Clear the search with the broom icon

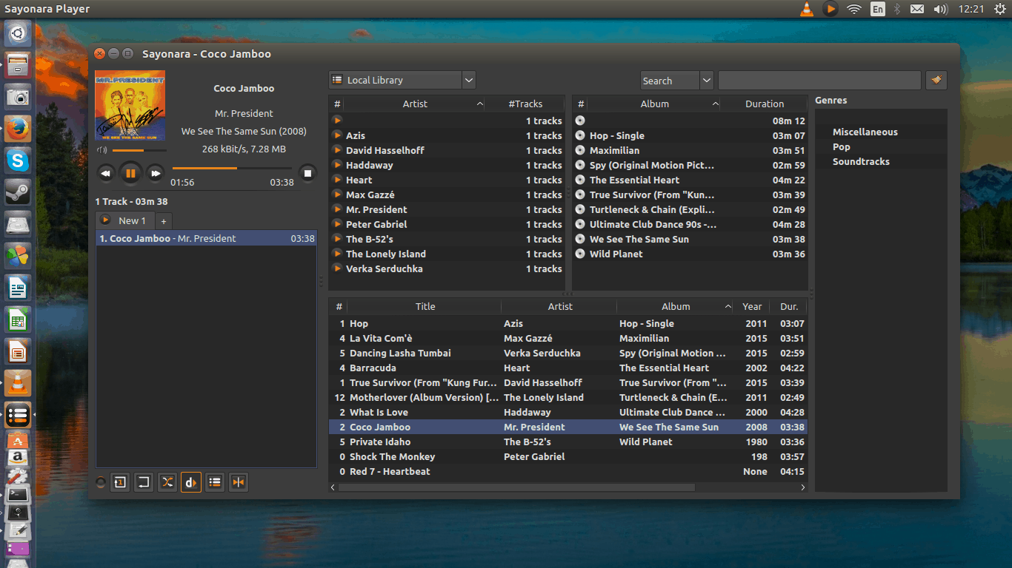[x=936, y=80]
